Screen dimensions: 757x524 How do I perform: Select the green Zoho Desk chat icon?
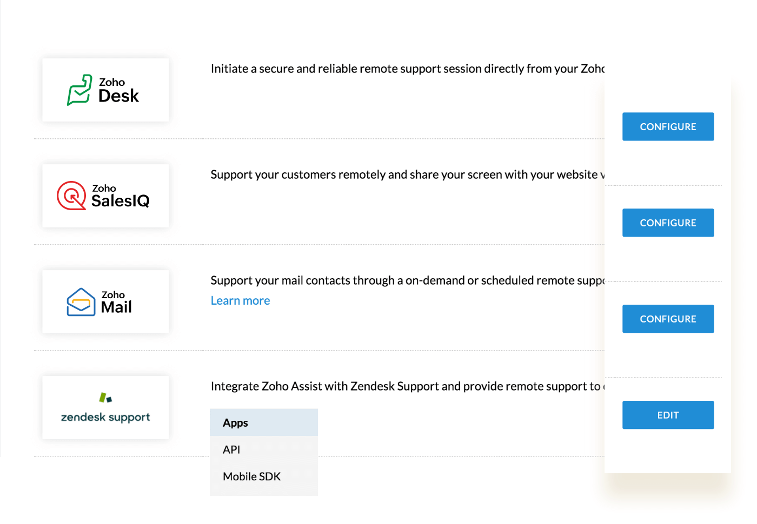(80, 89)
